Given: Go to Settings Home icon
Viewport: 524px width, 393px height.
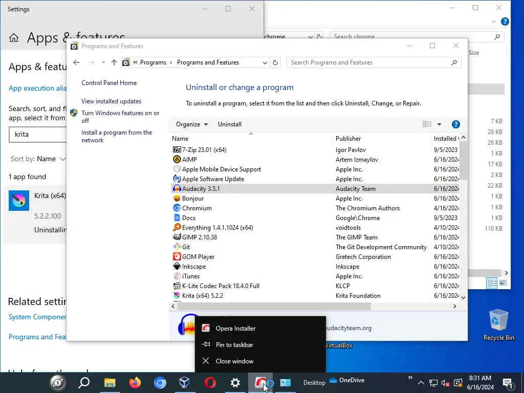Looking at the screenshot, I should click(14, 38).
